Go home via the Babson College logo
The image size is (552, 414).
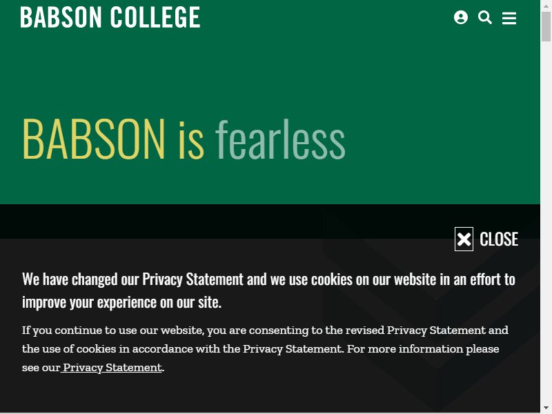pyautogui.click(x=110, y=17)
